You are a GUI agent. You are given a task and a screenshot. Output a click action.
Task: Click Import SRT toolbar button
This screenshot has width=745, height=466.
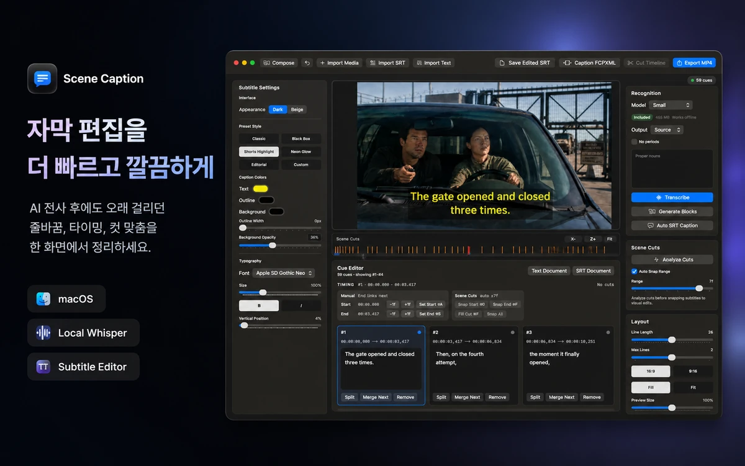(x=387, y=63)
